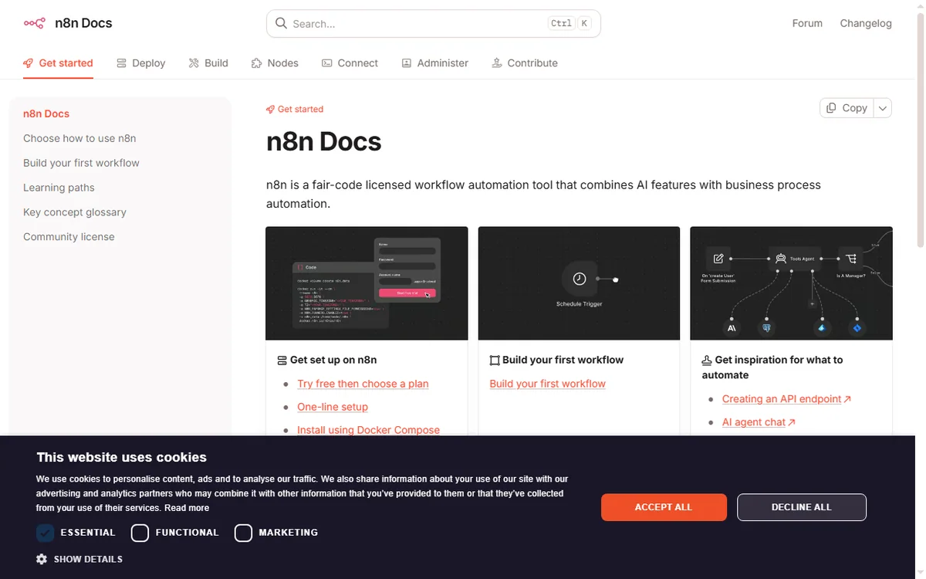Click Get started breadcrumb link
926x579 pixels.
(295, 110)
